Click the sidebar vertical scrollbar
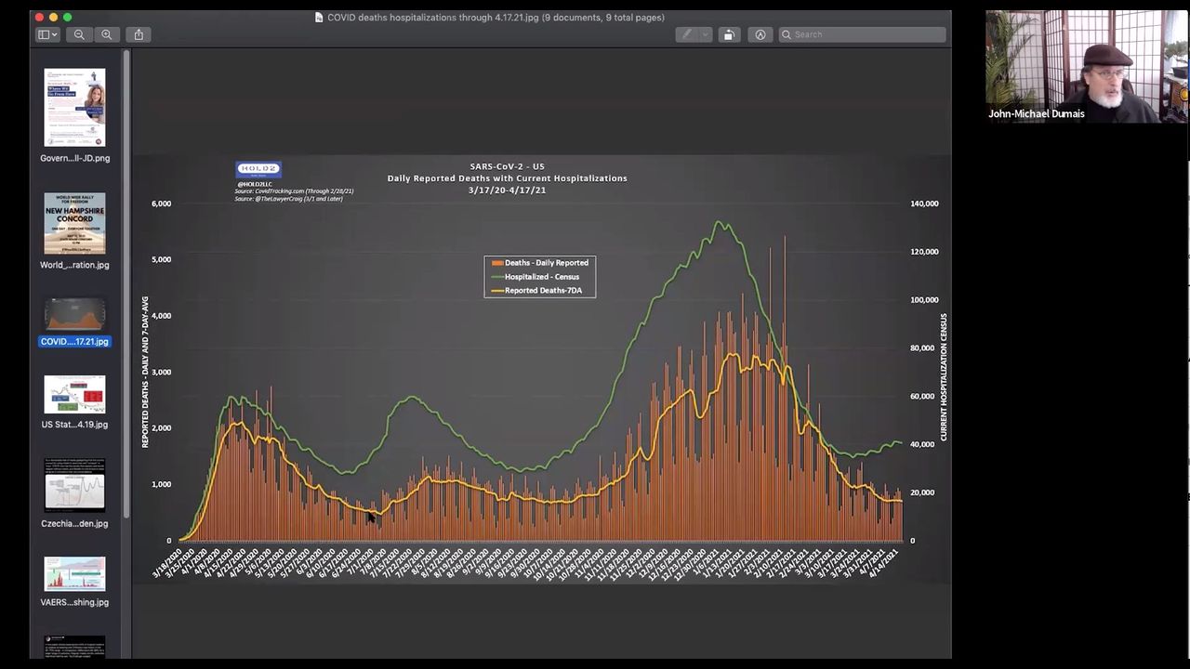Screen dimensions: 1190x669 (x=126, y=279)
